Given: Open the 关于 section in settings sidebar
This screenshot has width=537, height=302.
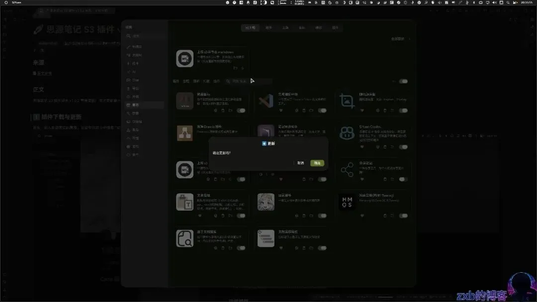Looking at the screenshot, I should 145,155.
